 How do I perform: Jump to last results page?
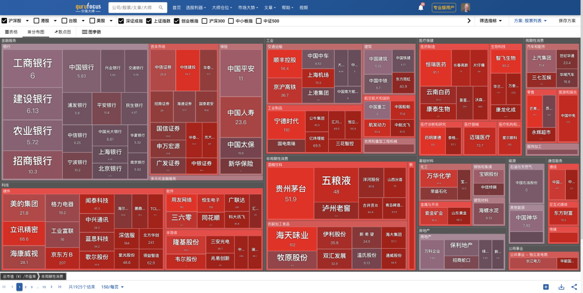pyautogui.click(x=59, y=287)
